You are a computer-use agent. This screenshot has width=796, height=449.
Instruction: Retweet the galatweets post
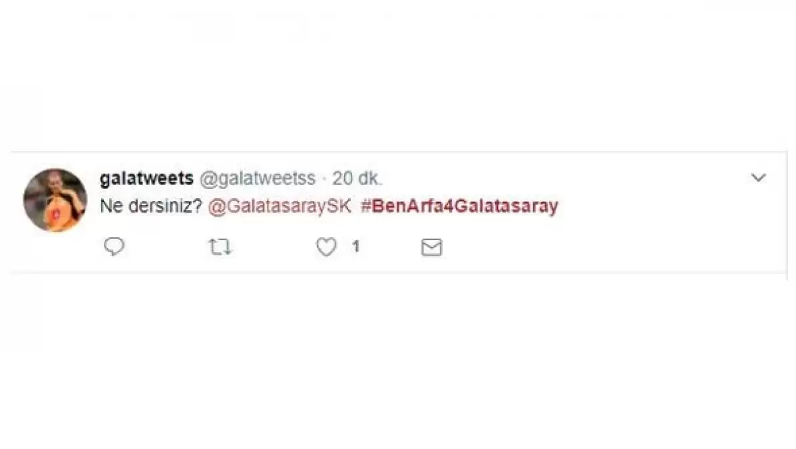tap(220, 247)
